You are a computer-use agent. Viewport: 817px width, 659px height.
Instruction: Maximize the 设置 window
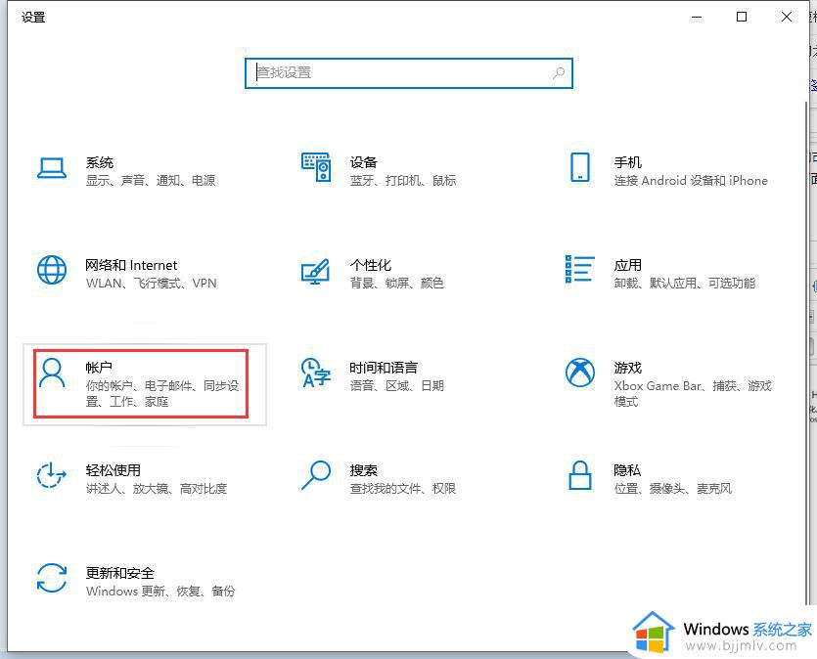point(742,18)
